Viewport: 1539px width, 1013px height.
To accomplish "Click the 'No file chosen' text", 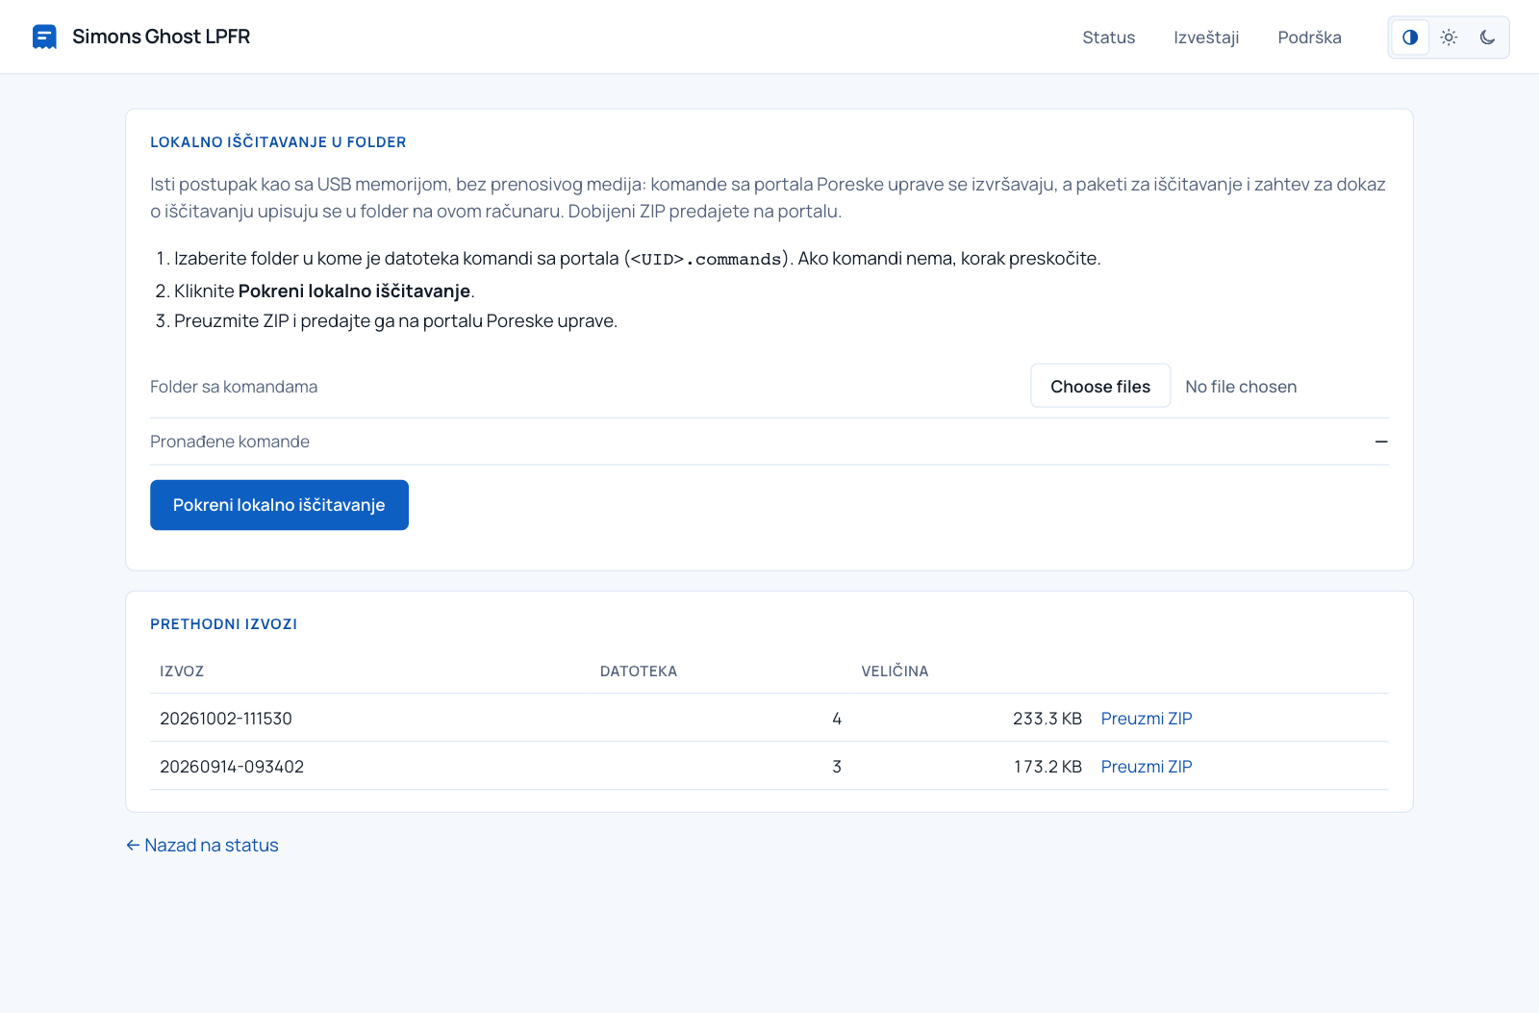I will point(1241,387).
